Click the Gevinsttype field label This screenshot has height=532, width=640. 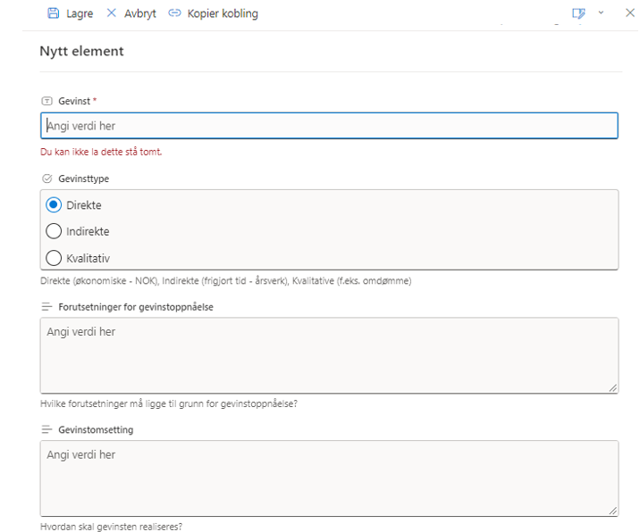tap(83, 179)
